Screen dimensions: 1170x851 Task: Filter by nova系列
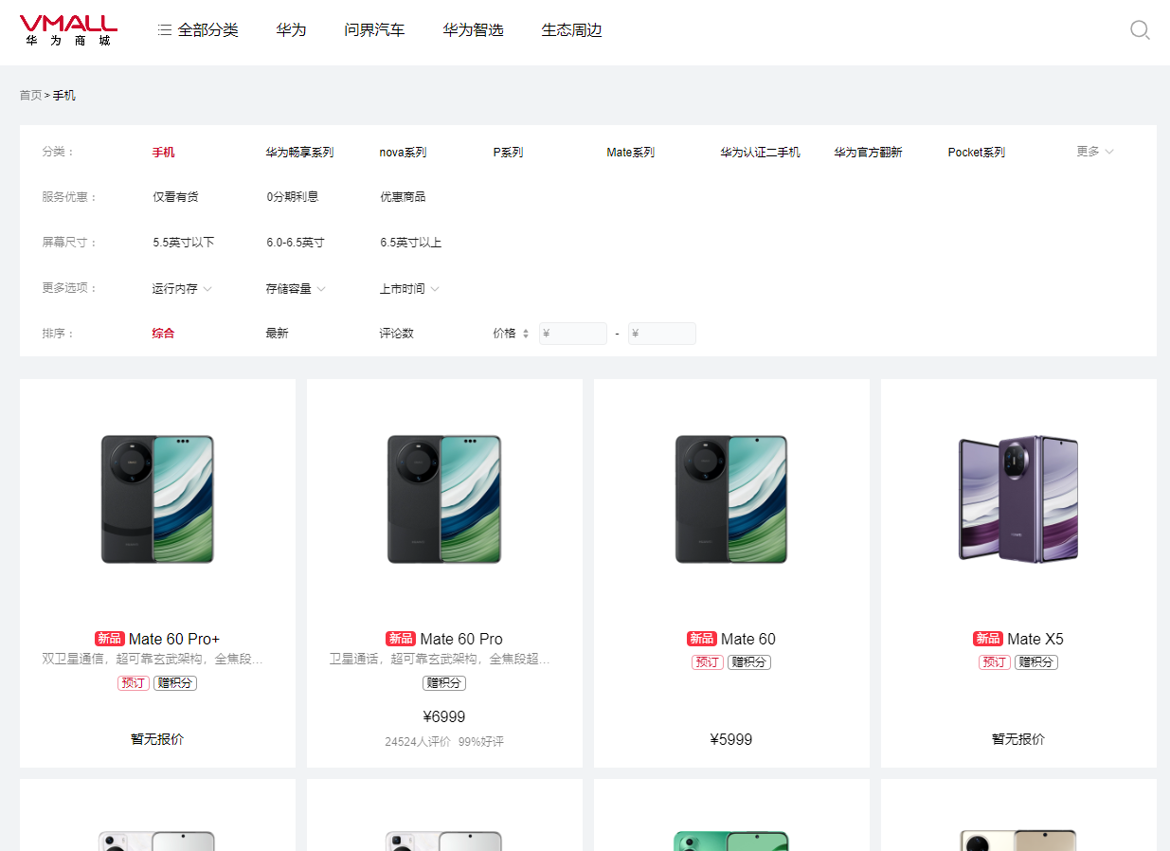coord(403,152)
